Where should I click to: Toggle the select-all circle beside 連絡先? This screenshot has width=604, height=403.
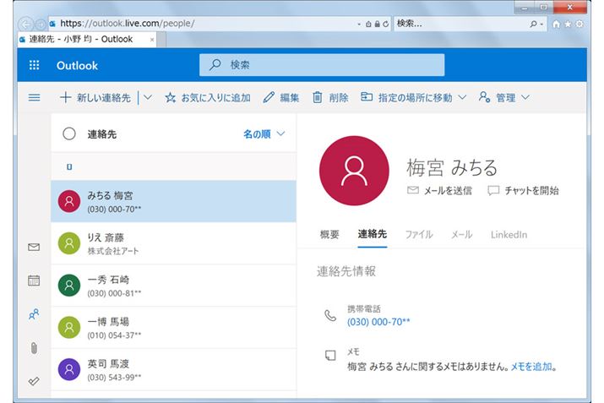pos(69,133)
